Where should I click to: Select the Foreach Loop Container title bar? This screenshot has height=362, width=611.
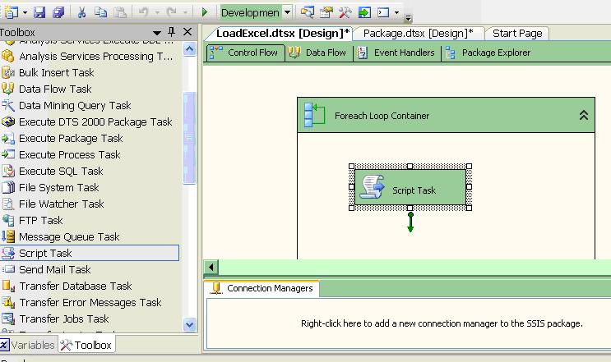tap(446, 115)
